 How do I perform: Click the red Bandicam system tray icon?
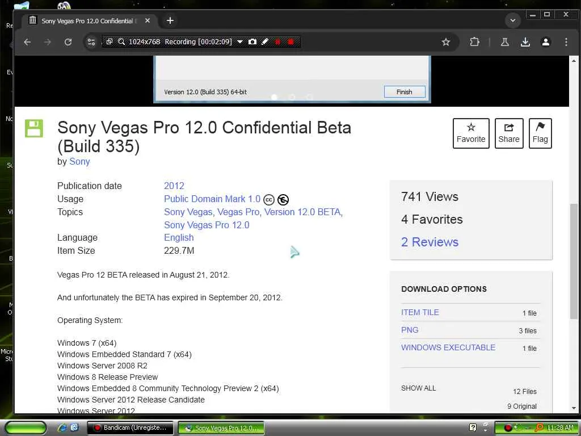point(508,428)
